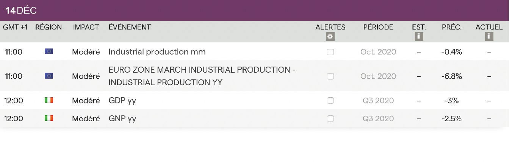The height and width of the screenshot is (162, 512).
Task: Click the ÉVÉNEMENT column header
Action: point(130,27)
